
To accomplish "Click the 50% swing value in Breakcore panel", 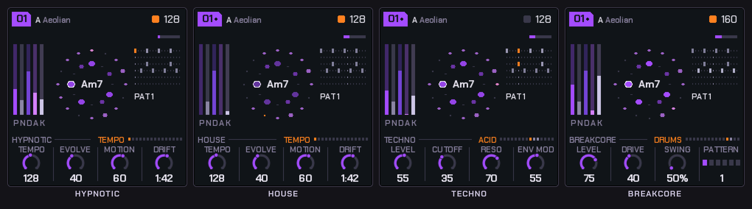I will click(677, 178).
